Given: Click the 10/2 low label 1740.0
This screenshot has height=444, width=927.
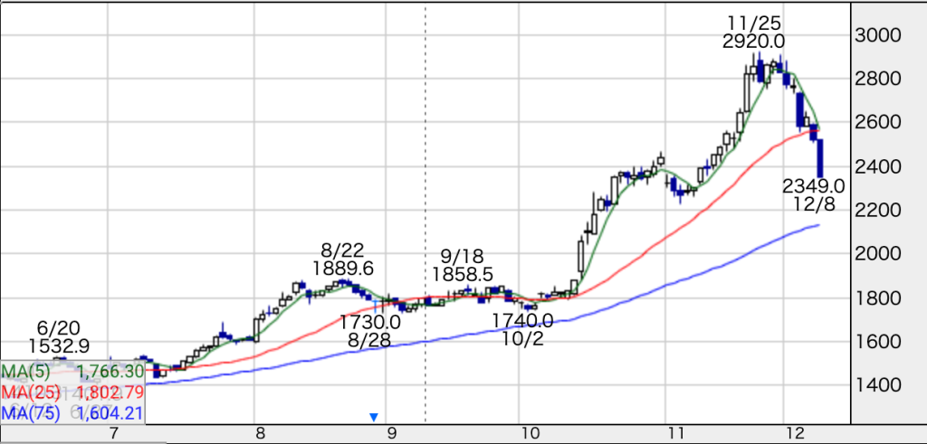Looking at the screenshot, I should coord(522,320).
